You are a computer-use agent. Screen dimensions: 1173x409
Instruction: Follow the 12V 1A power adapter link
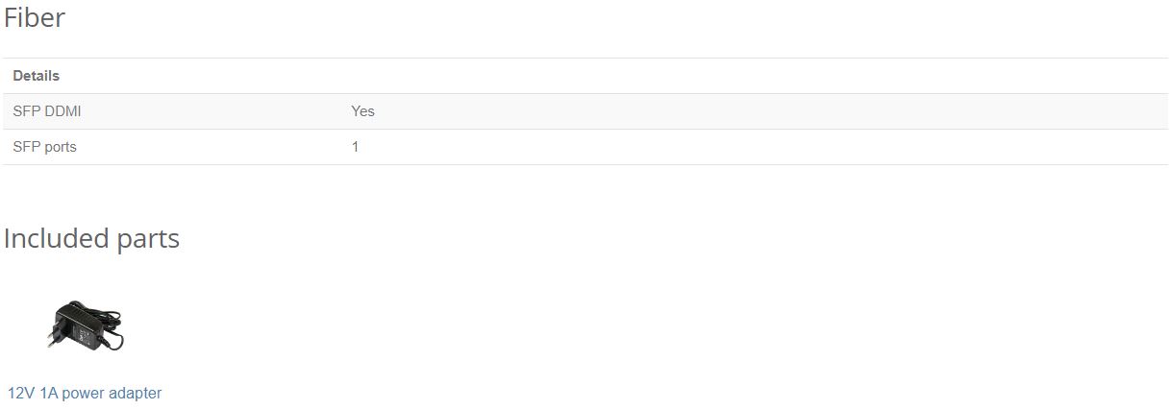pyautogui.click(x=85, y=393)
